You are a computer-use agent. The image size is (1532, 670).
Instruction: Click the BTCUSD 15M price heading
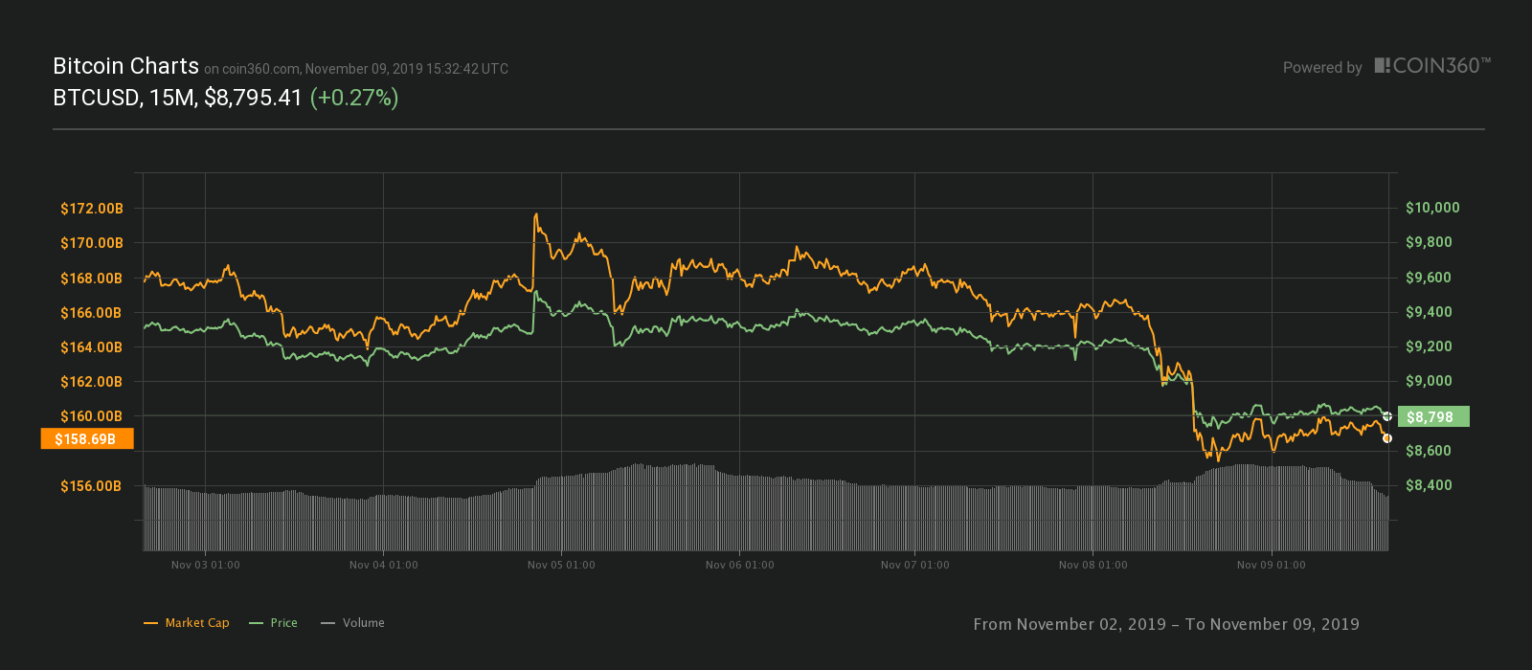177,98
